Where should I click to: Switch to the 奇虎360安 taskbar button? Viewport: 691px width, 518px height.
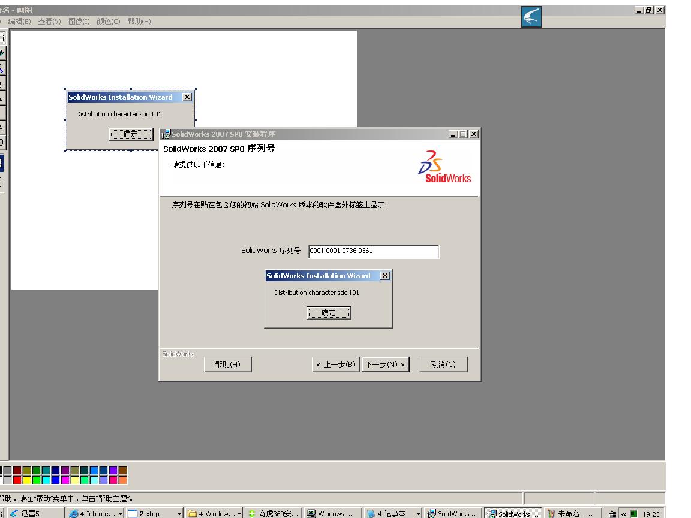click(274, 513)
